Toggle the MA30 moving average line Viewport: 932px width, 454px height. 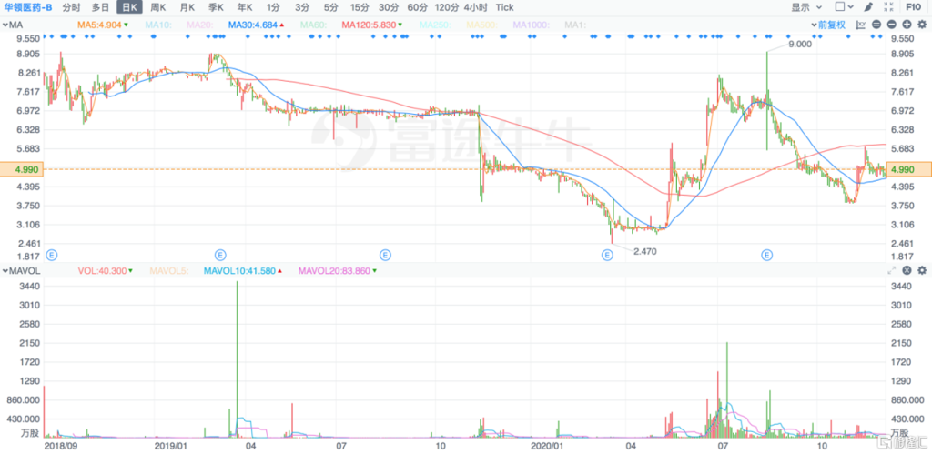[x=257, y=25]
